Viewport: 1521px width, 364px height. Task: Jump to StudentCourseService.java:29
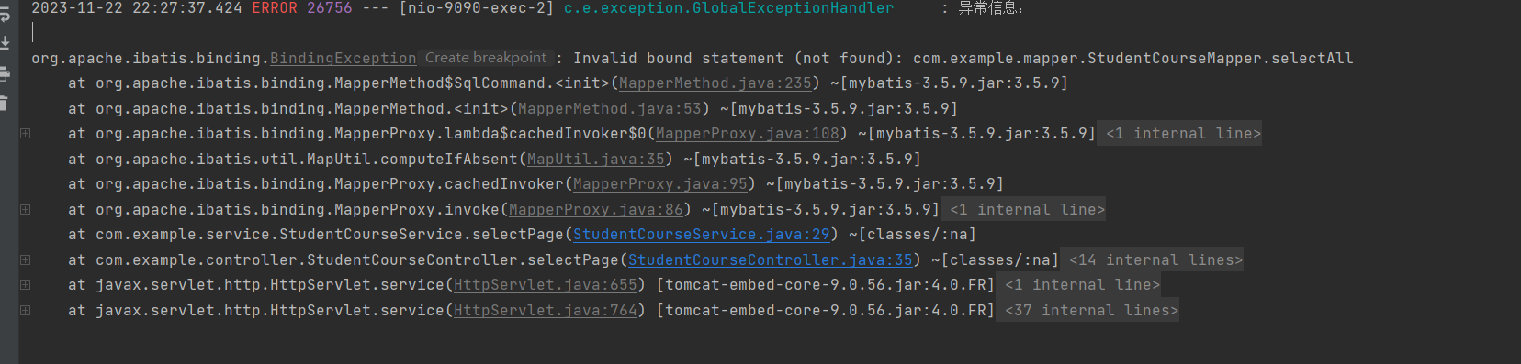point(702,235)
